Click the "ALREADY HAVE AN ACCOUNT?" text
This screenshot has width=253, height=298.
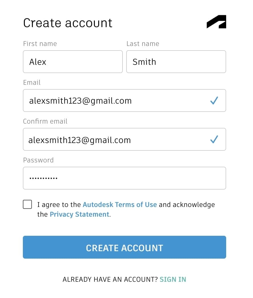110,279
